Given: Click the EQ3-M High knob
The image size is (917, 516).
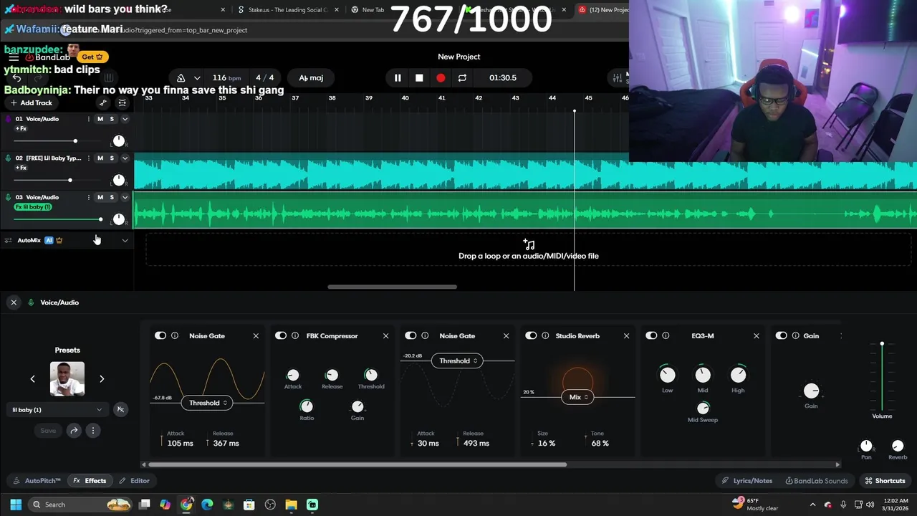Looking at the screenshot, I should click(738, 375).
